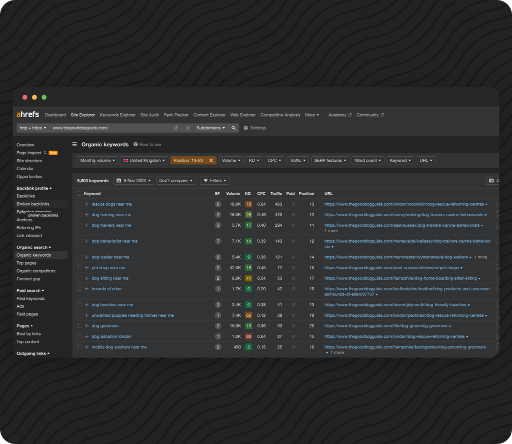Open Site Audit nav item
Screen dimensions: 512x444
[x=149, y=115]
